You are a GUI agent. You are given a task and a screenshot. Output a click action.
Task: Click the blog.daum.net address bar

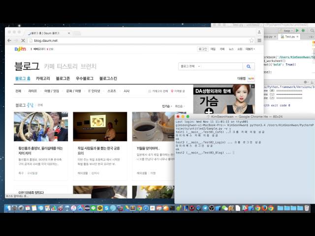click(x=141, y=40)
